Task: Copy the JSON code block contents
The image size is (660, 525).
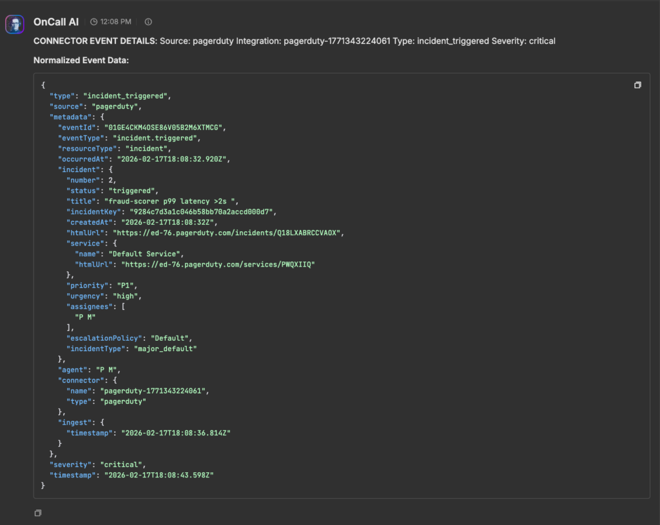Action: (637, 85)
